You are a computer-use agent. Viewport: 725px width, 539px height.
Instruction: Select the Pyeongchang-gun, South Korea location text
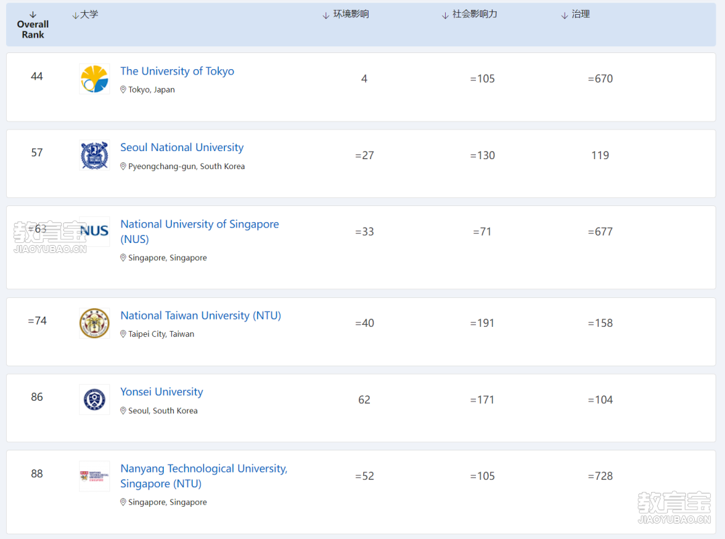pos(187,166)
